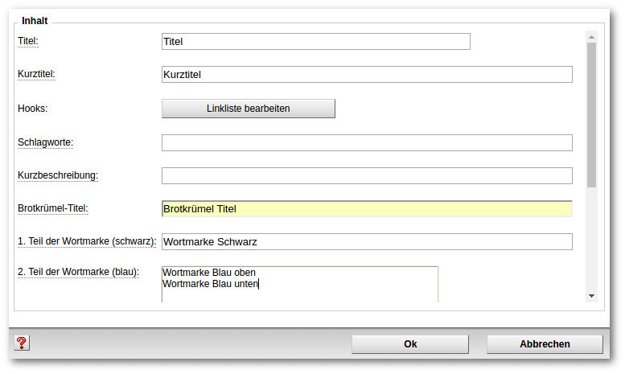Click into the empty Schlagworte field
This screenshot has width=625, height=374.
tap(367, 142)
